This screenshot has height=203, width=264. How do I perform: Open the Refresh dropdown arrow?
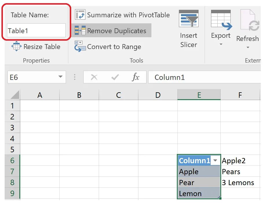point(248,48)
